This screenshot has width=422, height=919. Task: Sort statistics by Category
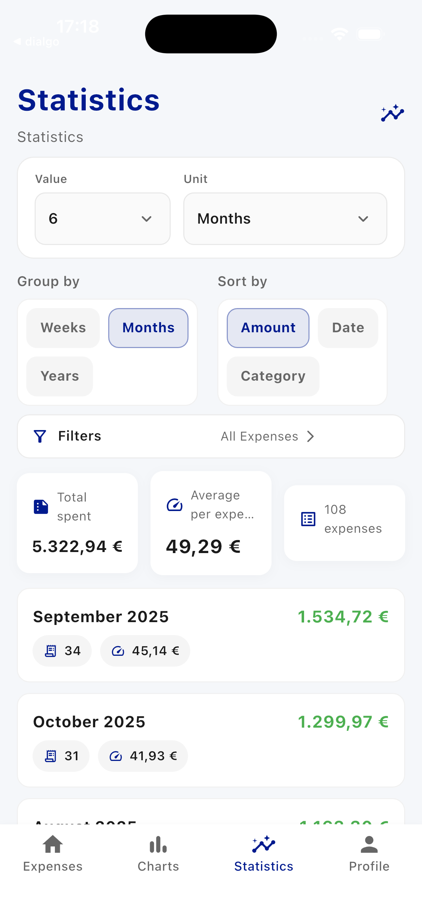[273, 376]
